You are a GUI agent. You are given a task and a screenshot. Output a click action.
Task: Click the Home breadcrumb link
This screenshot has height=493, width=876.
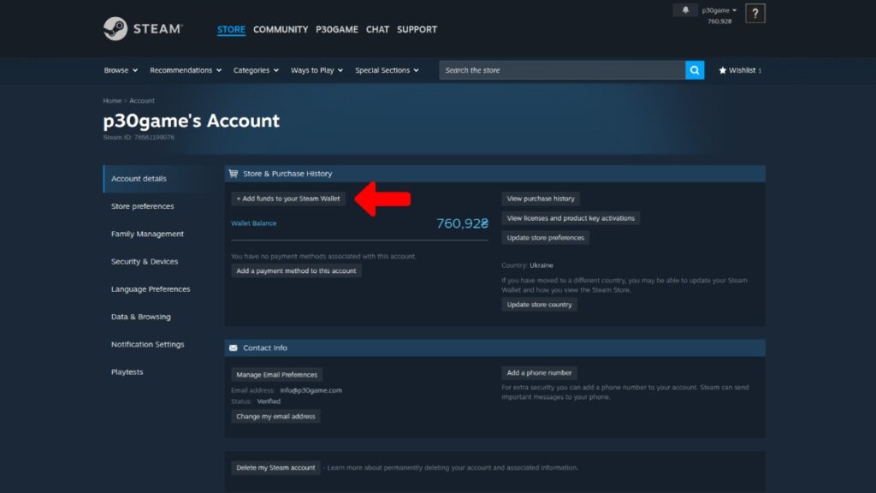[112, 101]
